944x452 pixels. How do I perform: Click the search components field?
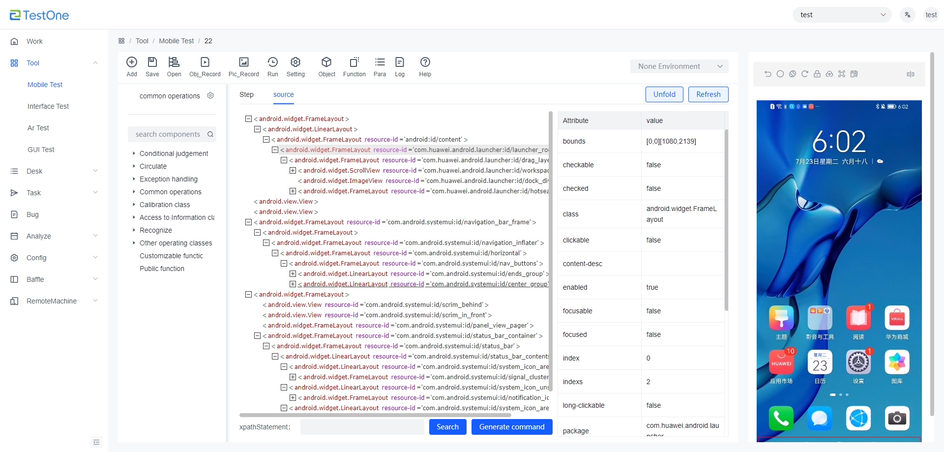[x=172, y=134]
